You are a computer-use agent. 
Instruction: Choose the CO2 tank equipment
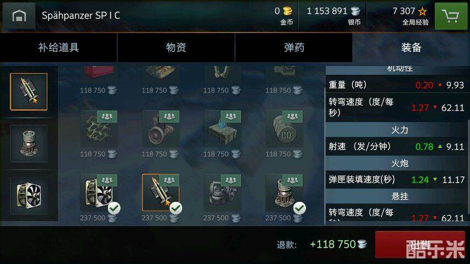click(x=284, y=129)
